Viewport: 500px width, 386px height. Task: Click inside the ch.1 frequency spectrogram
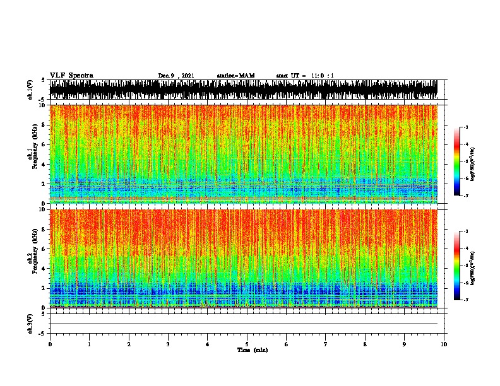click(x=243, y=154)
